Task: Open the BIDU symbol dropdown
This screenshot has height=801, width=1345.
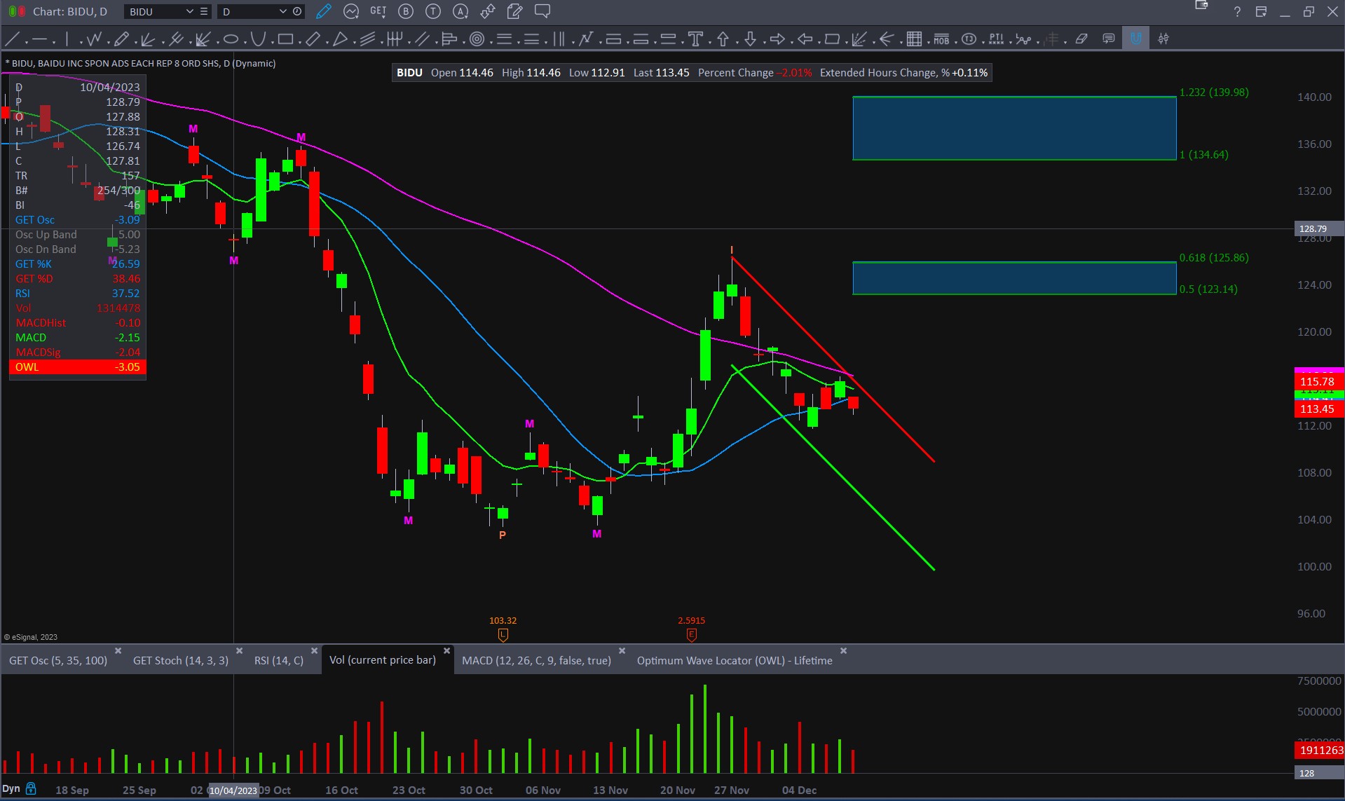Action: pos(189,12)
